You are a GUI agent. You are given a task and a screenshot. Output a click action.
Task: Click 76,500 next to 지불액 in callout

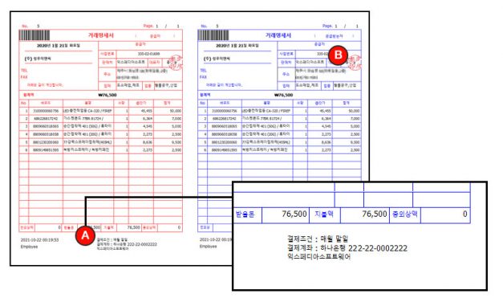point(375,214)
